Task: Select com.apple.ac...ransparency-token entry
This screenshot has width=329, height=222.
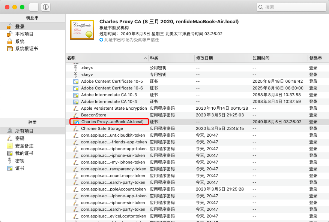Action: point(114,169)
